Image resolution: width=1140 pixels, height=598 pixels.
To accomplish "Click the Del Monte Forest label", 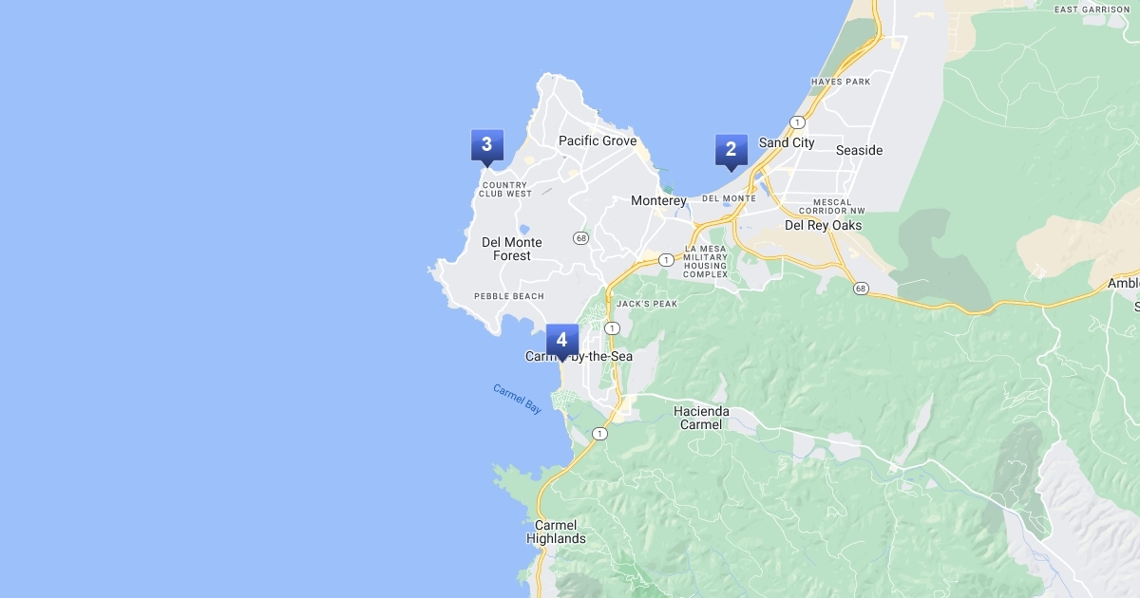I will [x=512, y=249].
